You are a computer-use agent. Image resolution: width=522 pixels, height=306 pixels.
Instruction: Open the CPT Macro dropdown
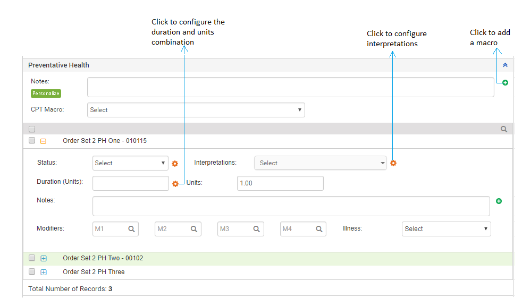pyautogui.click(x=196, y=110)
